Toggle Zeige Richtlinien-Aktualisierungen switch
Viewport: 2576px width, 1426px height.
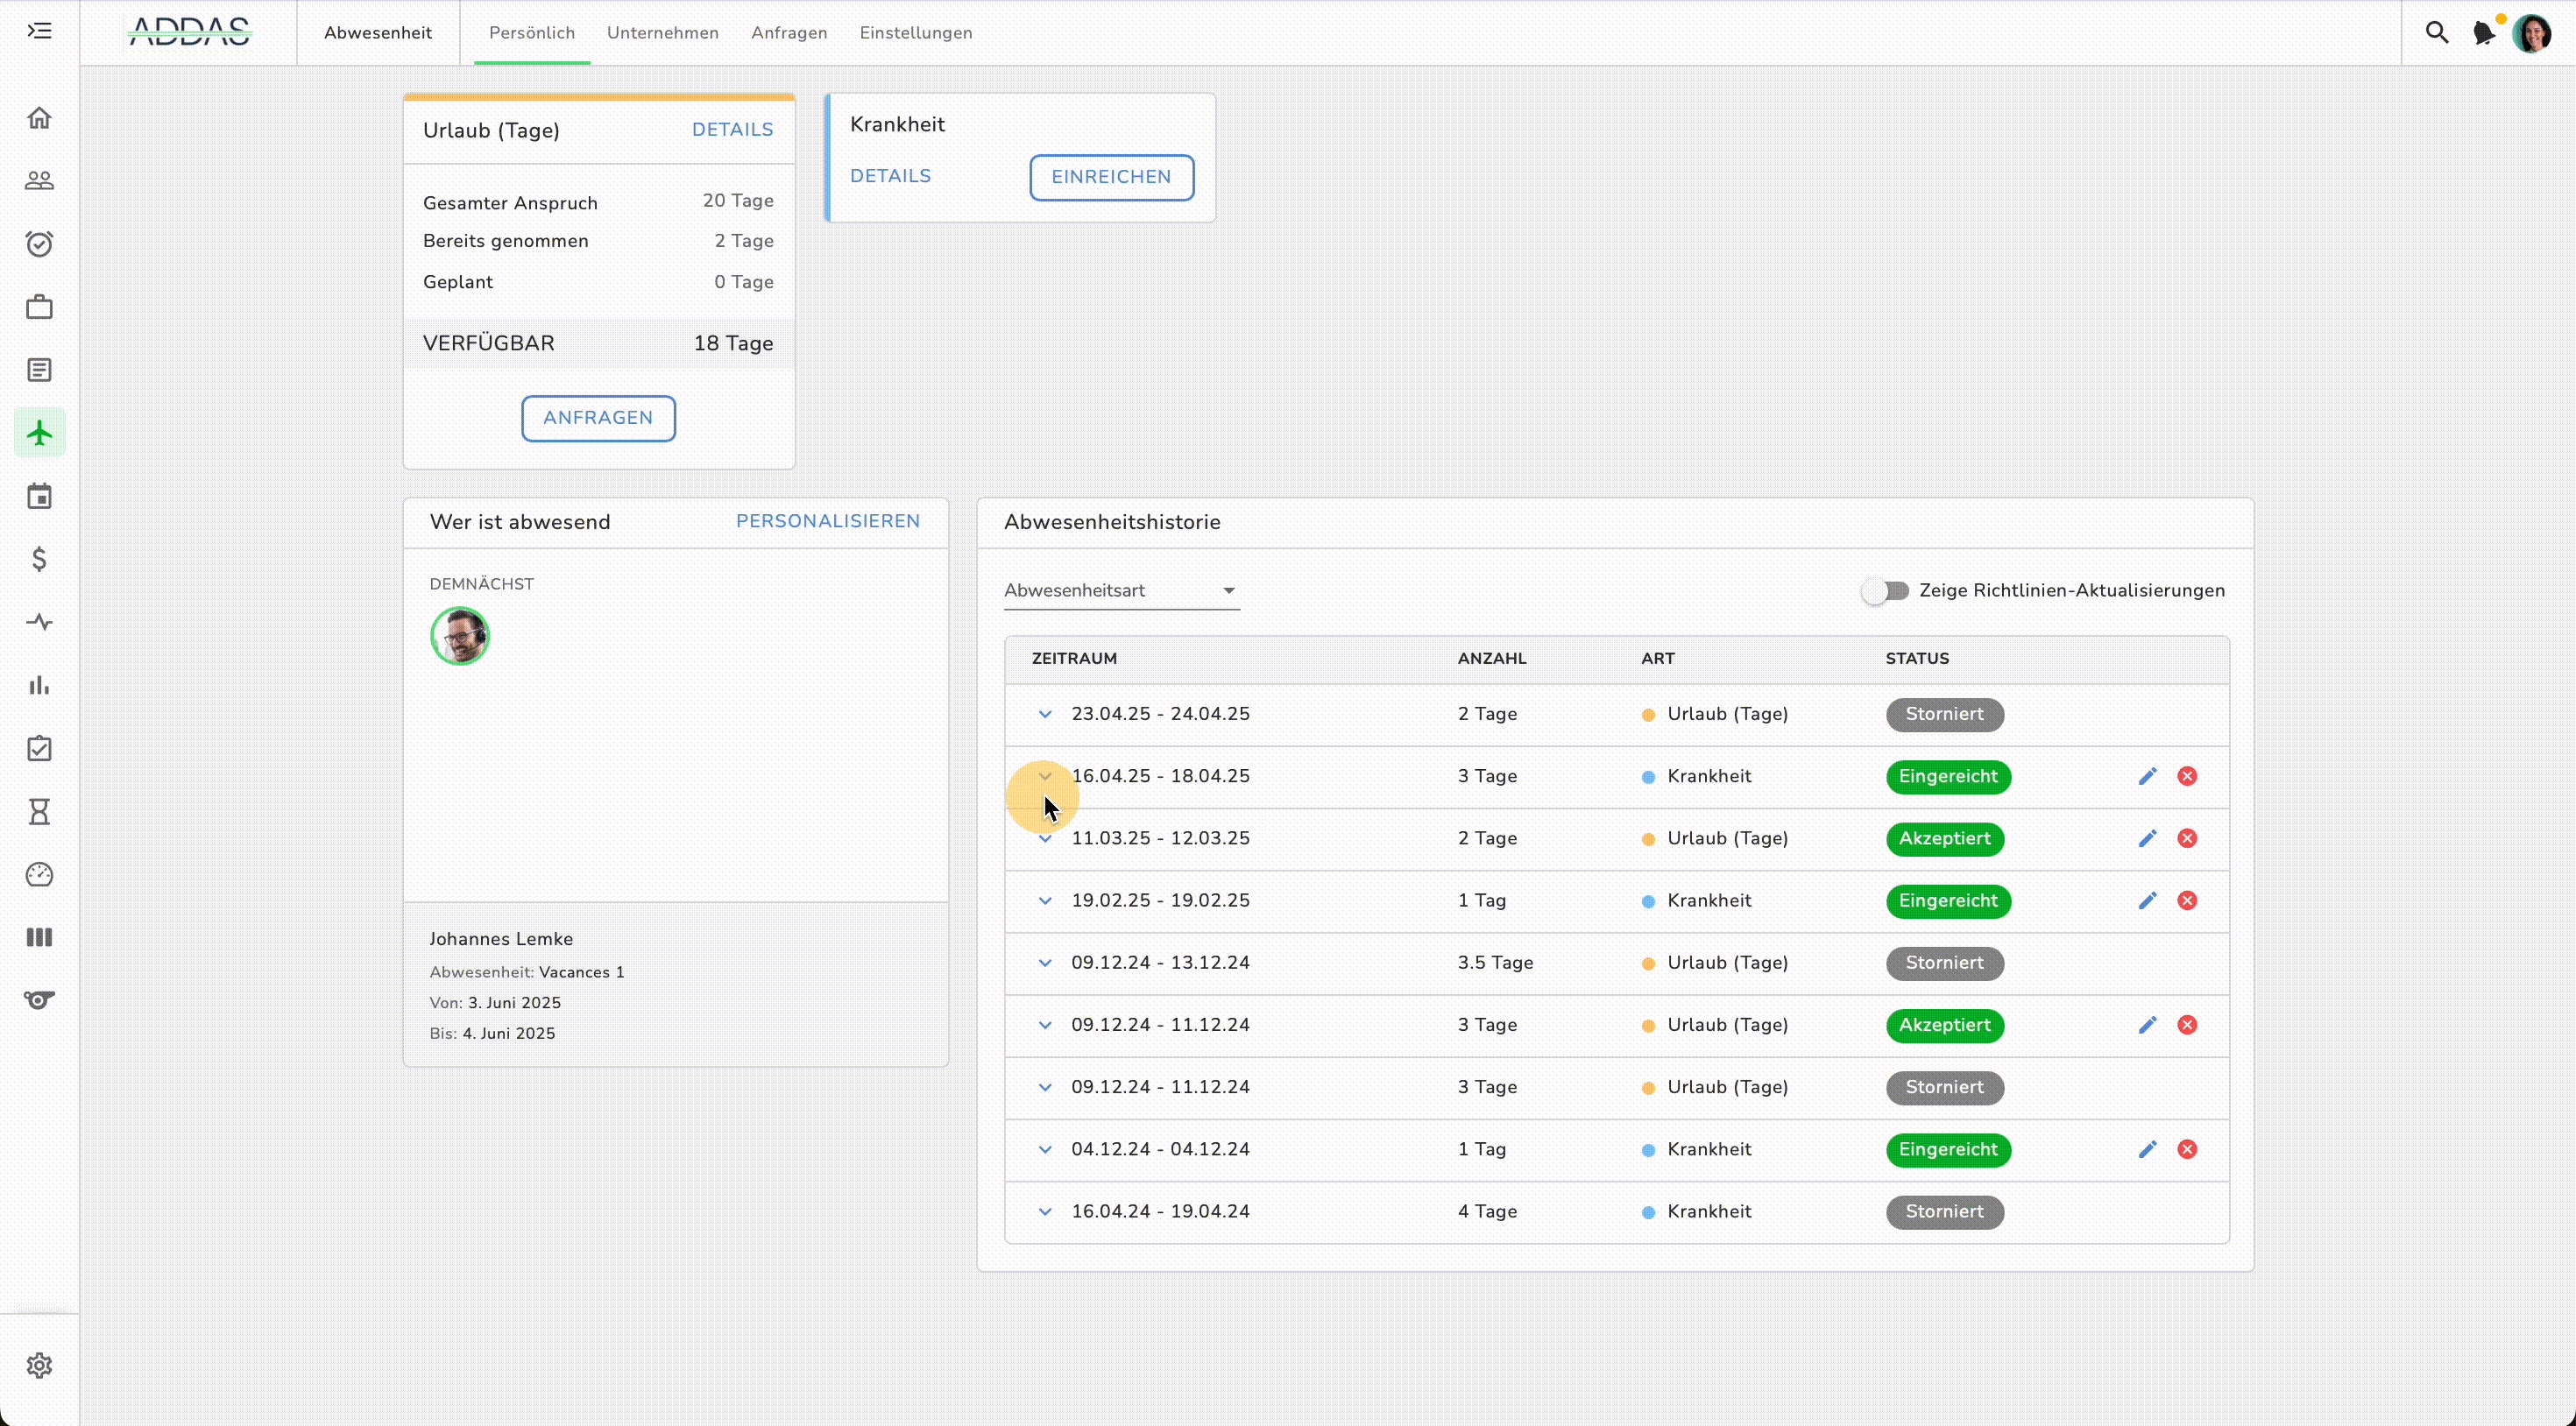1885,591
